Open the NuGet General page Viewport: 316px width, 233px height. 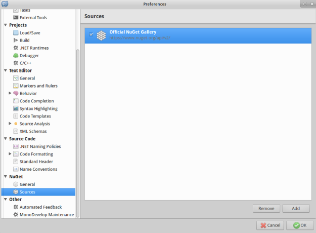[27, 184]
